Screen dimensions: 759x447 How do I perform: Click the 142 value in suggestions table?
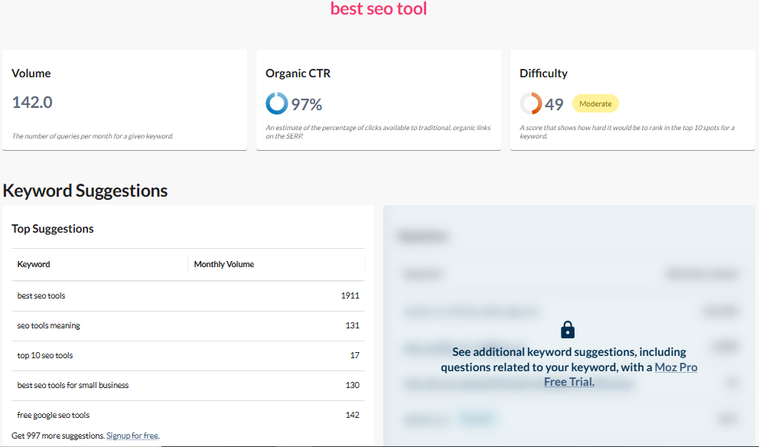click(353, 415)
